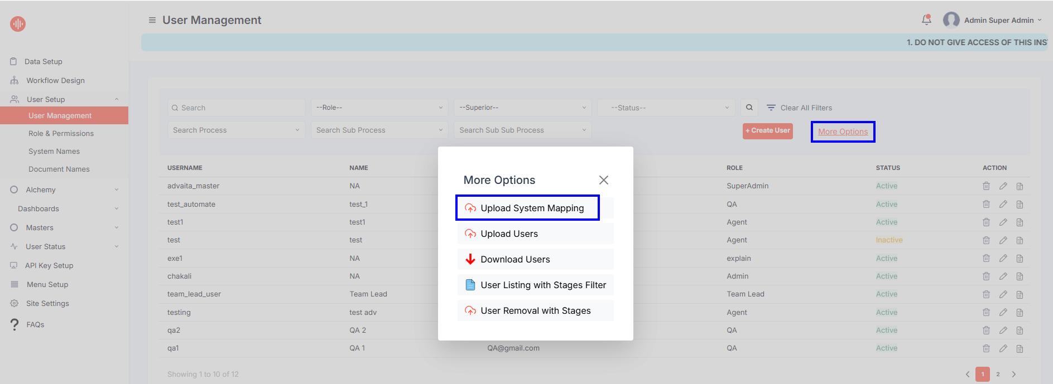Edit the Inactive user test

pos(1003,240)
